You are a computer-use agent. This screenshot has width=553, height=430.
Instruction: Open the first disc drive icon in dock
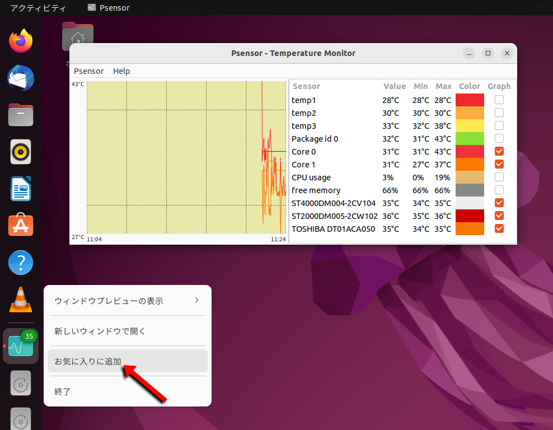click(x=21, y=383)
